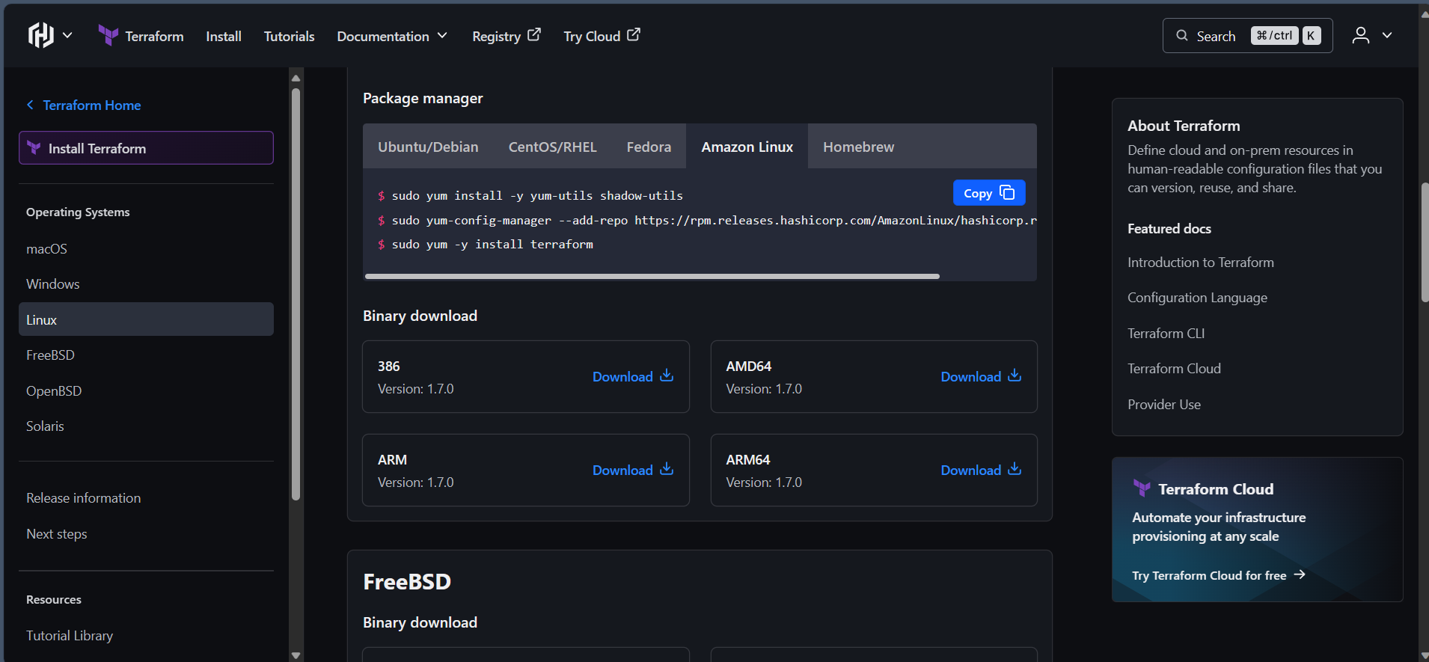Click download icon for 386 binary
This screenshot has height=662, width=1429.
point(667,376)
